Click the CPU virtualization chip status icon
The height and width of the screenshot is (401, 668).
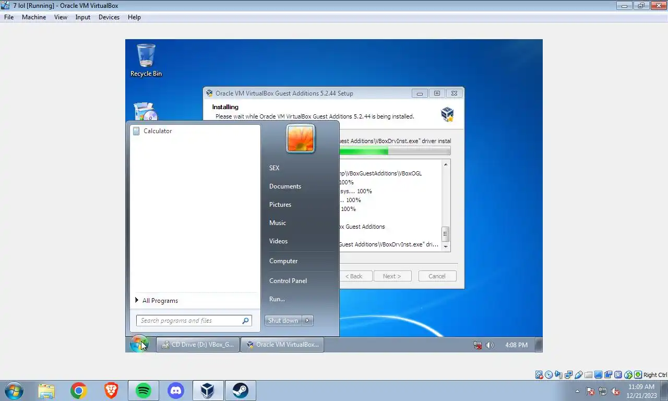[x=618, y=375]
